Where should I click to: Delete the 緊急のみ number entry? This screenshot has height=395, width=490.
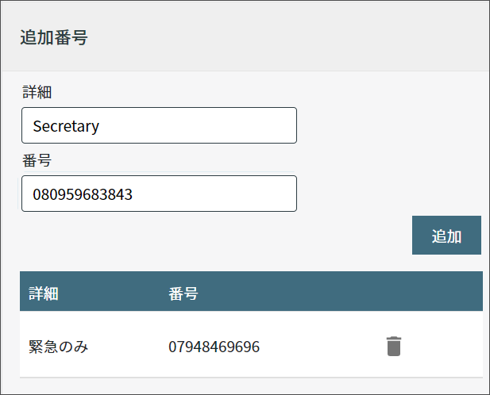pos(393,346)
